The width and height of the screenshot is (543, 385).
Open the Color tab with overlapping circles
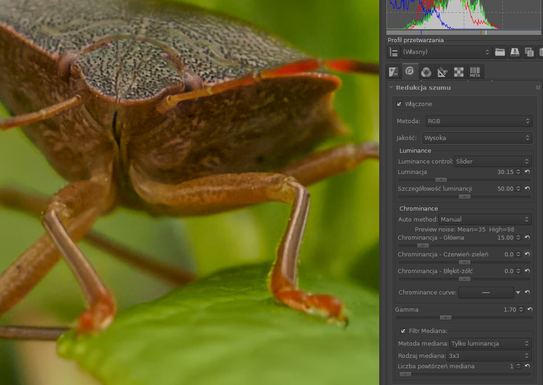click(426, 72)
